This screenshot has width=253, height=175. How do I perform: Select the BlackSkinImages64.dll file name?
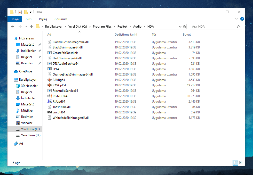[x=68, y=47]
